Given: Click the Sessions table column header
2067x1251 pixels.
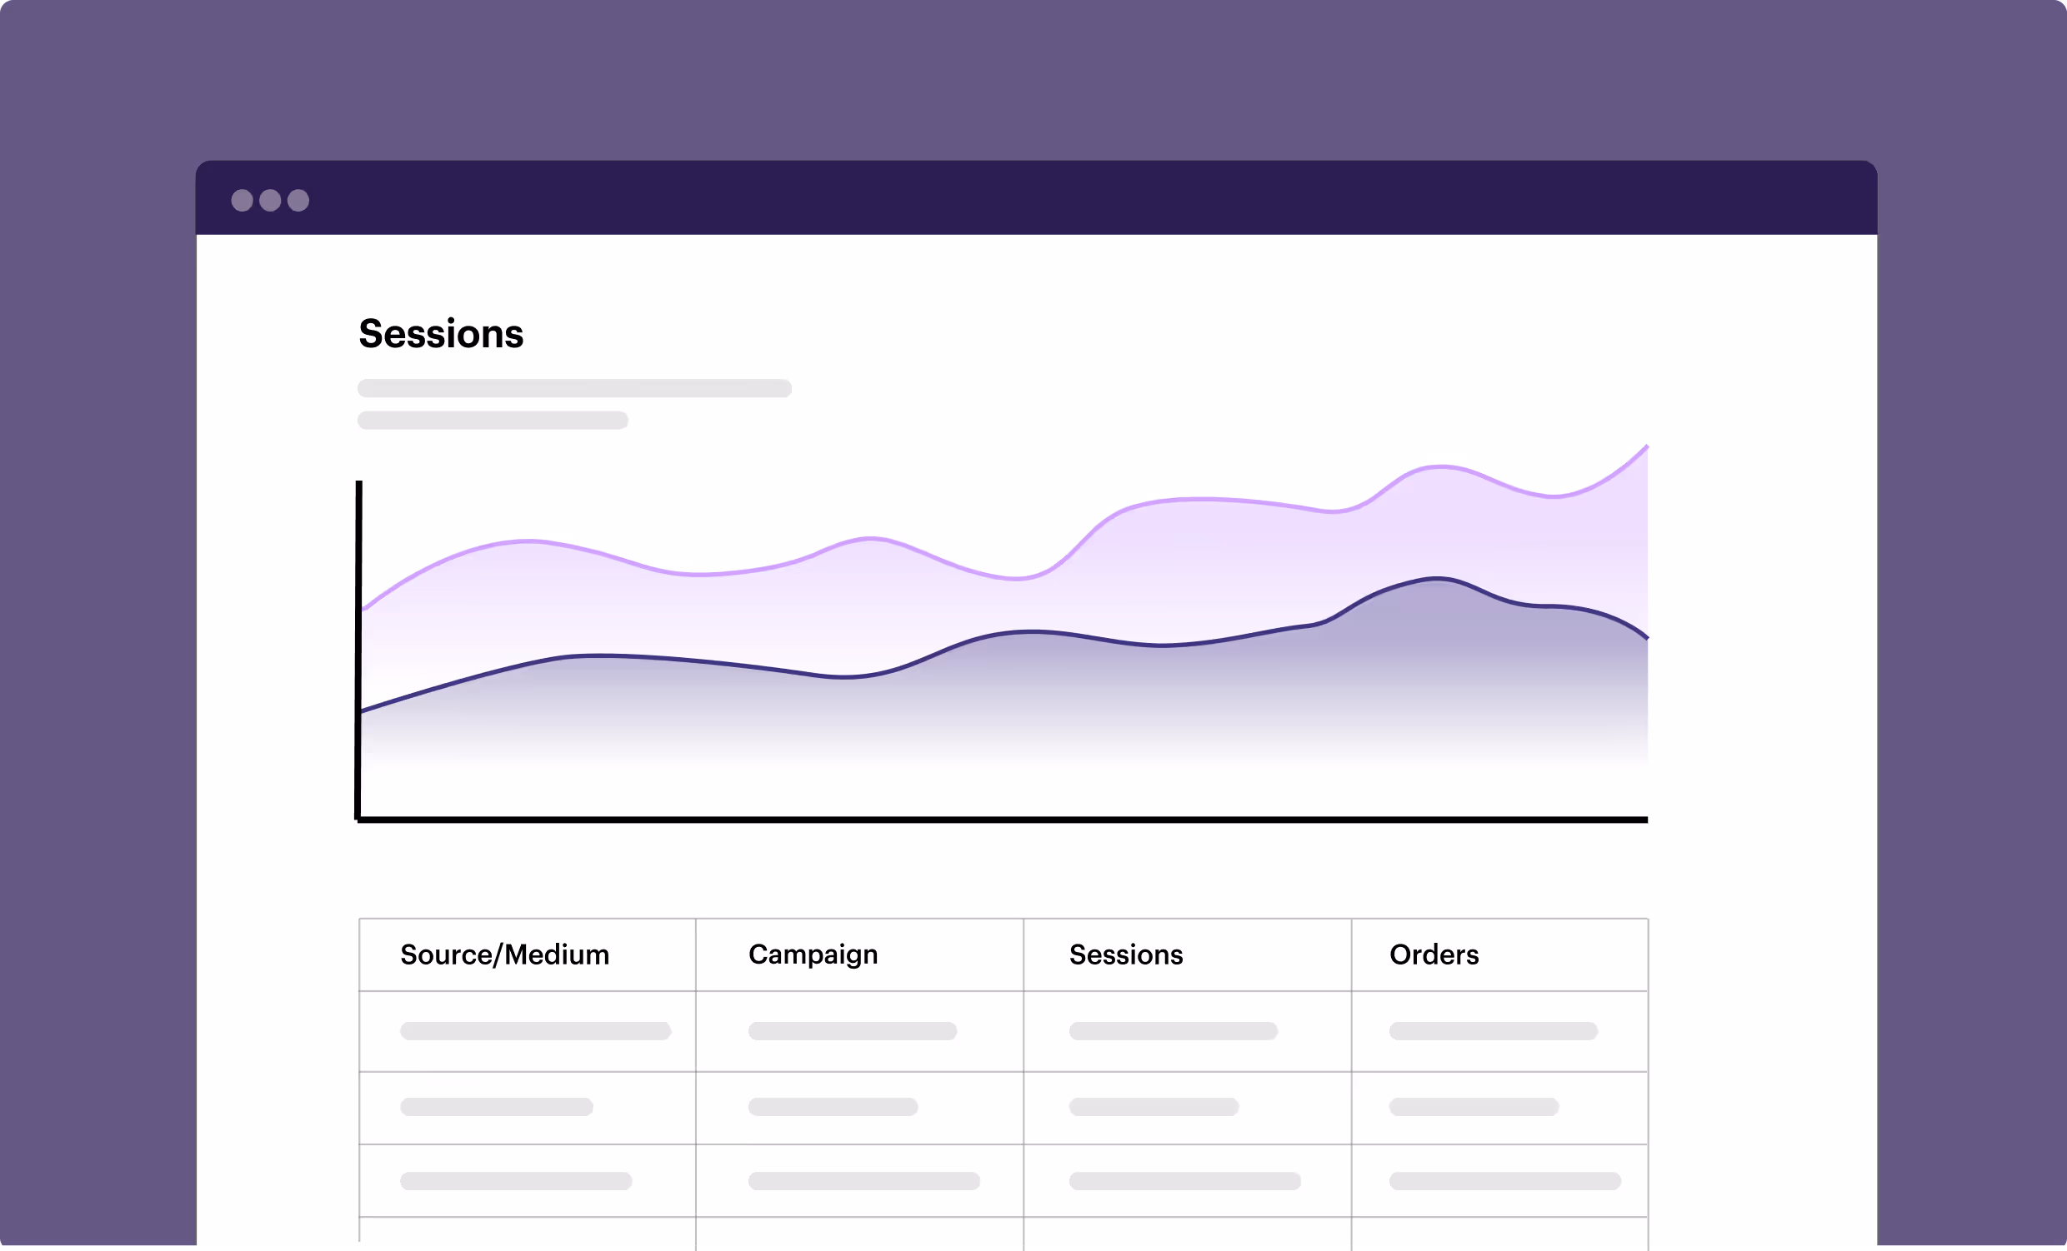Looking at the screenshot, I should (x=1126, y=954).
